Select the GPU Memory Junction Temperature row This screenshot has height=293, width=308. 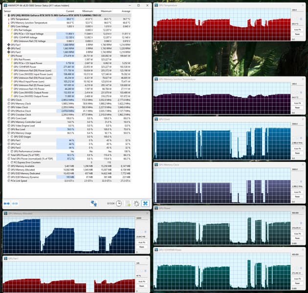[x=67, y=23]
